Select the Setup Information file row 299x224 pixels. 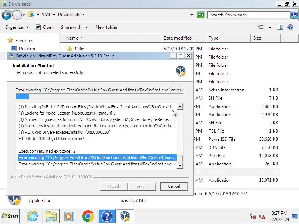237,90
